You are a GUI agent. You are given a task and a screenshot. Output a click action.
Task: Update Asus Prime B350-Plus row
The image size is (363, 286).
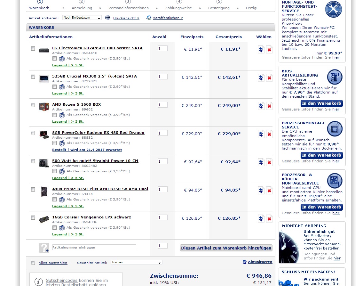point(261,191)
